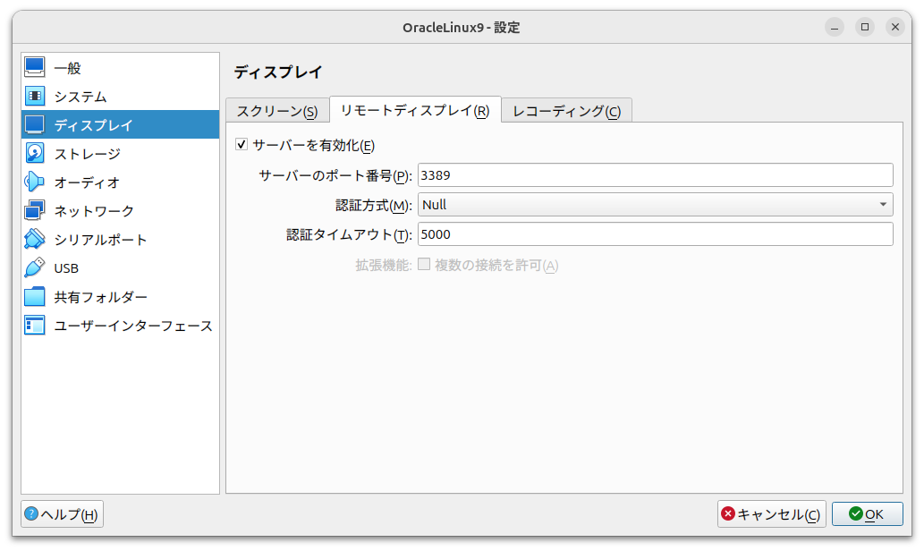Image resolution: width=924 pixels, height=551 pixels.
Task: Select the システム chip icon
Action: 34,96
